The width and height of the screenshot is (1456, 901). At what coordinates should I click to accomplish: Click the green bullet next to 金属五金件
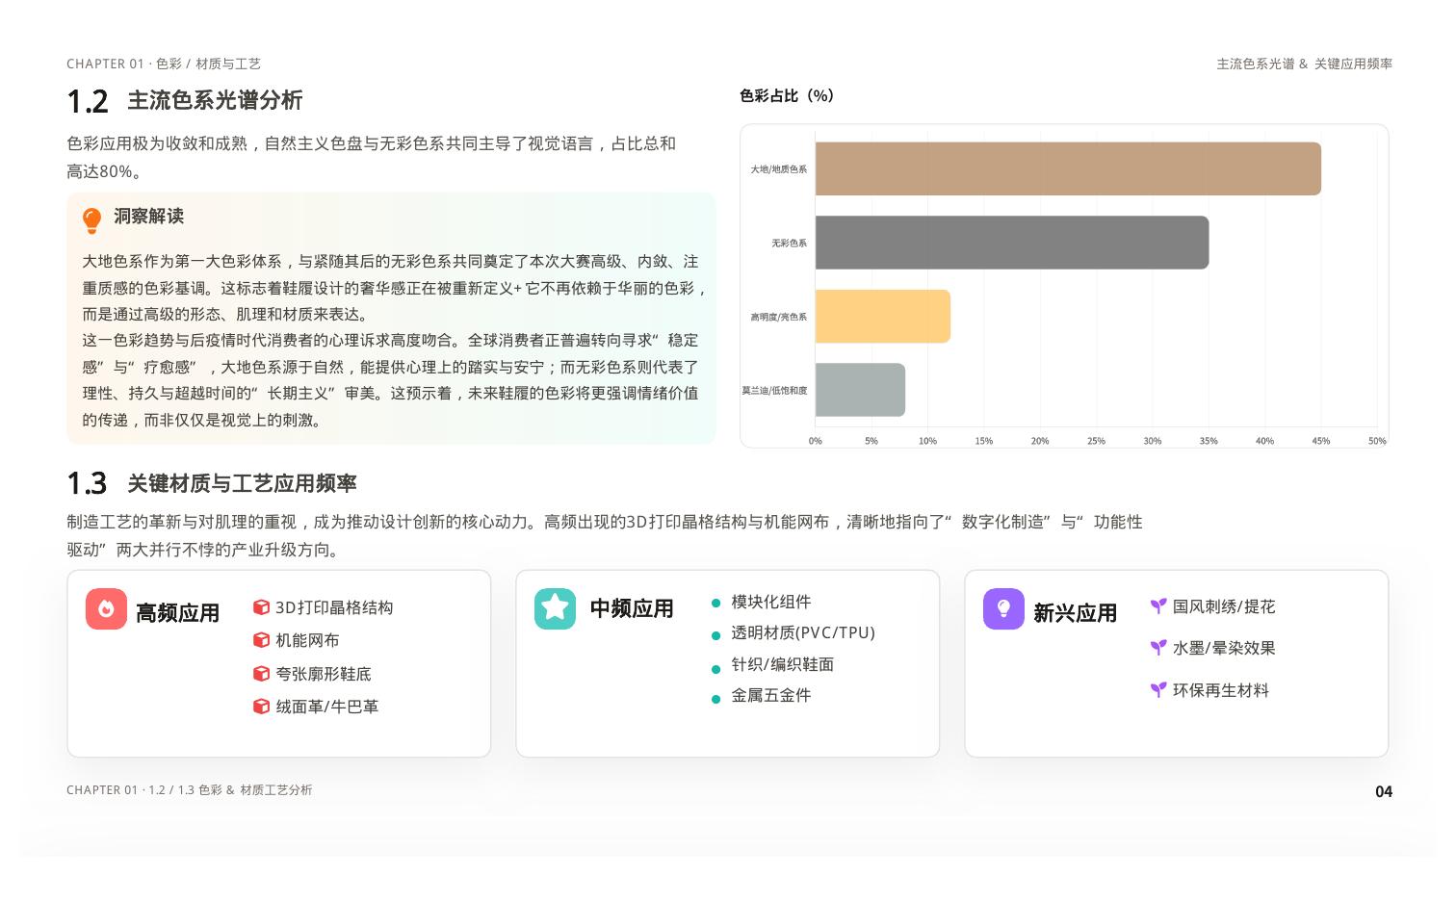pos(715,699)
